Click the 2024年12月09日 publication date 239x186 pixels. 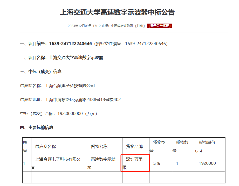coord(80,26)
